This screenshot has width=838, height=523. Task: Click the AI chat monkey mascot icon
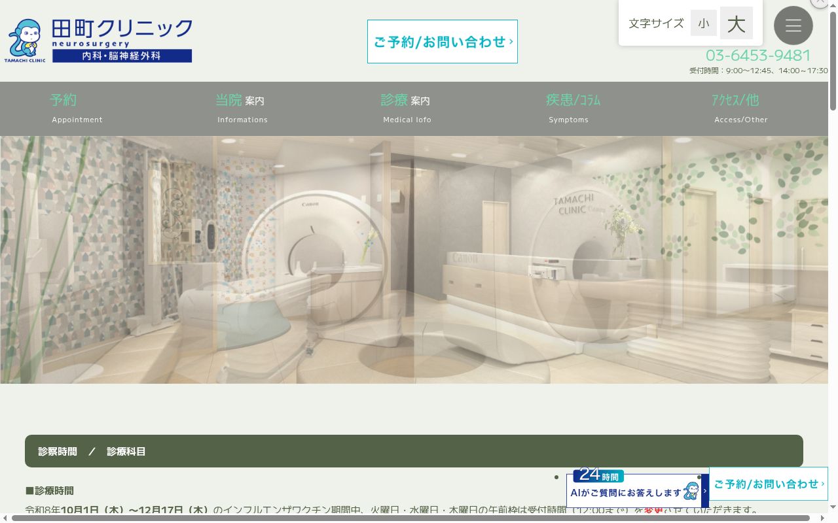691,491
